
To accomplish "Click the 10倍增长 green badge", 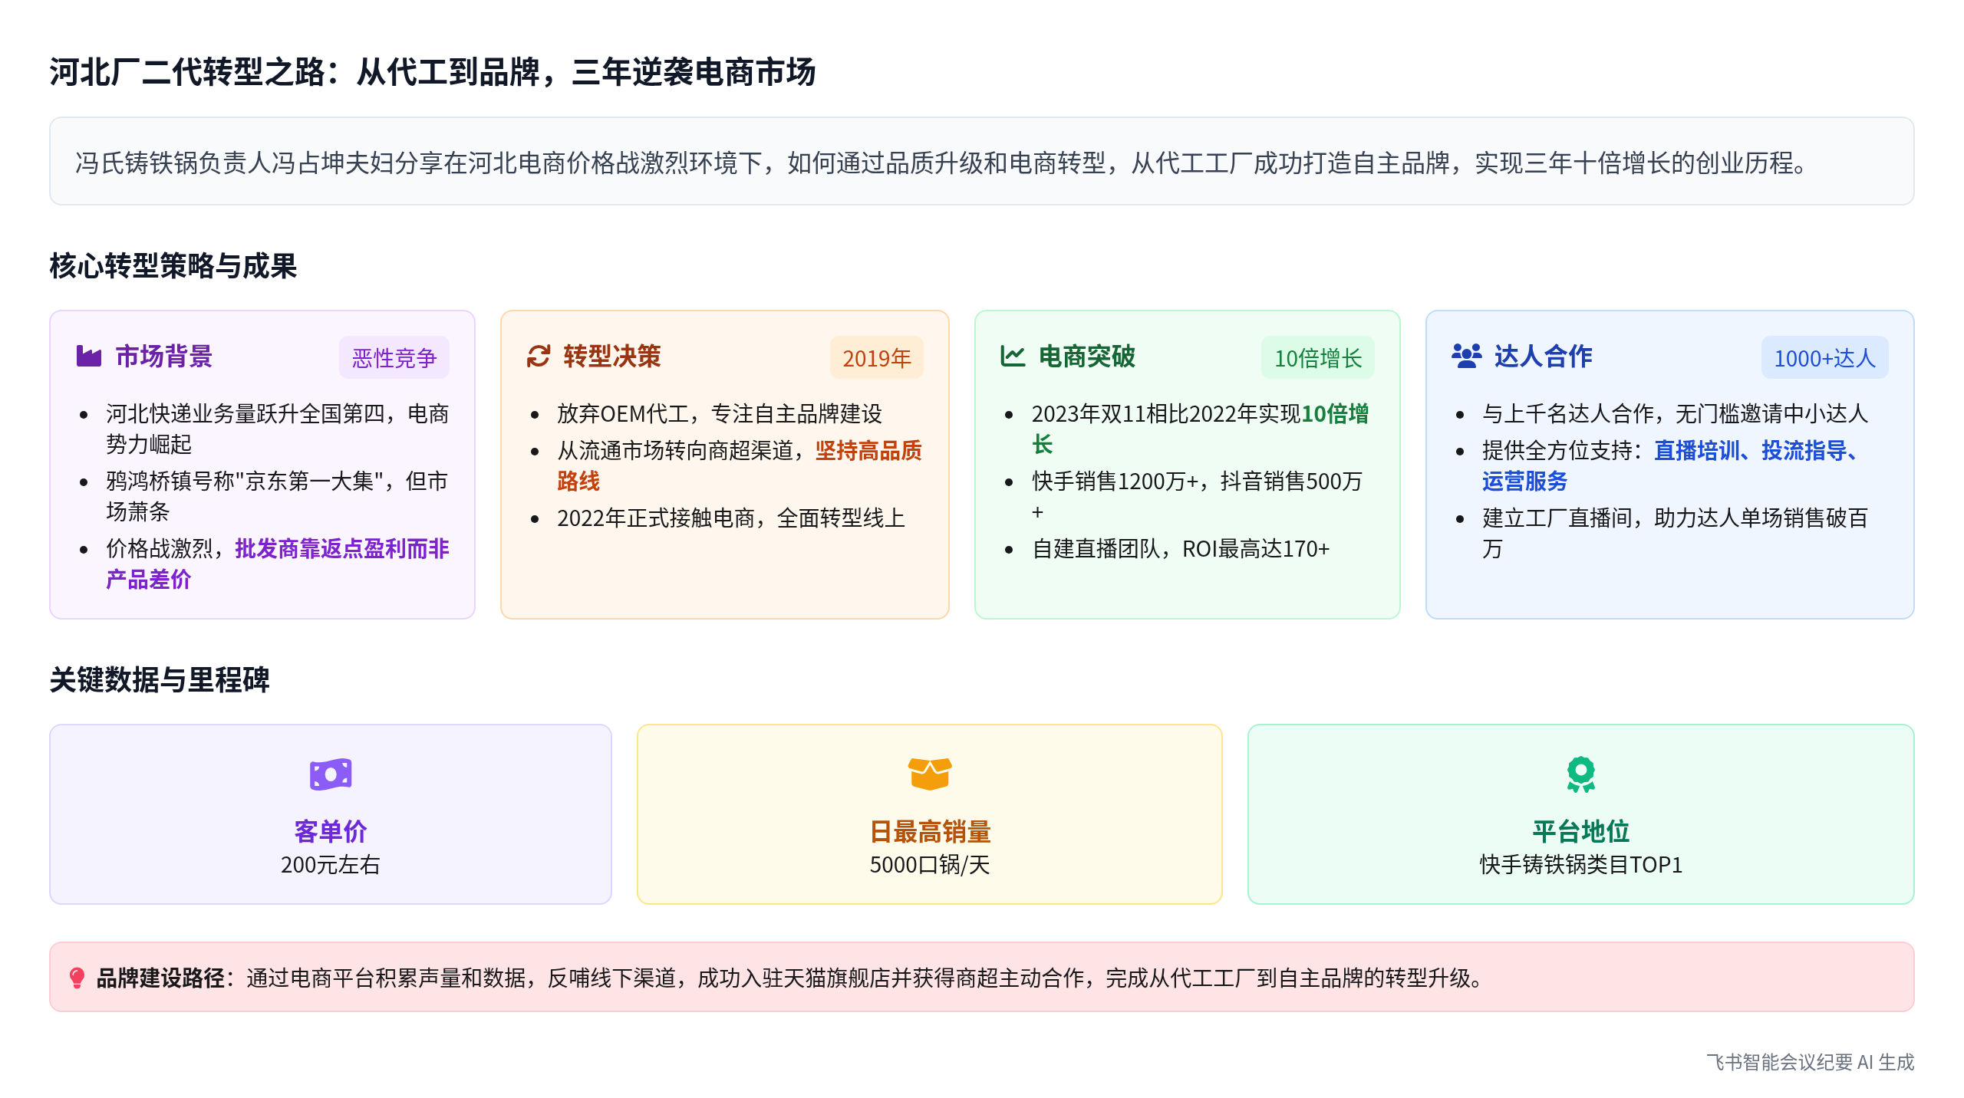I will tap(1317, 358).
